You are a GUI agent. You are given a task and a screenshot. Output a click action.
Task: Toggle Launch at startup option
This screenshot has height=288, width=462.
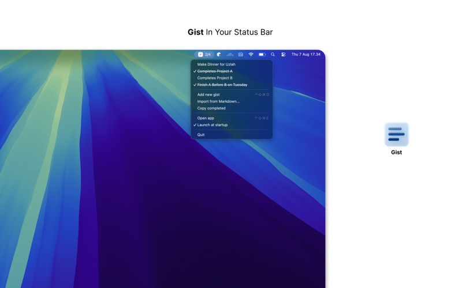(232, 125)
